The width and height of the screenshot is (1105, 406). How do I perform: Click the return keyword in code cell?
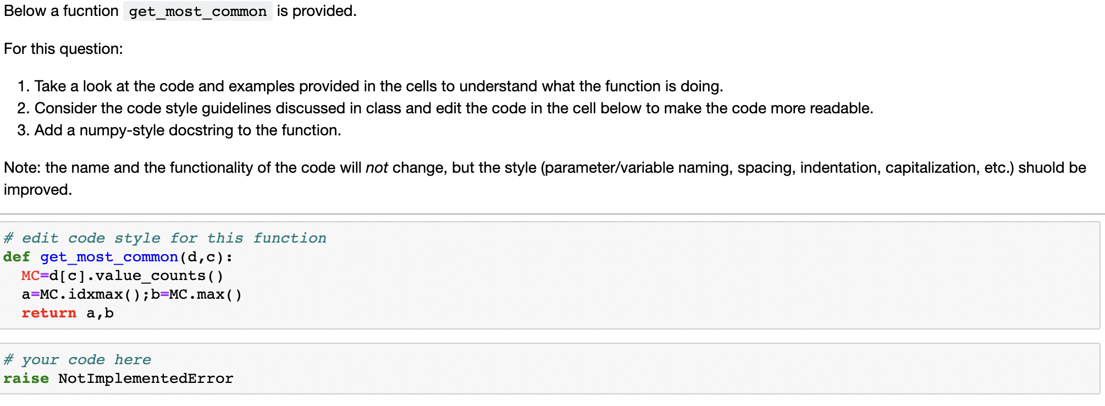click(49, 313)
